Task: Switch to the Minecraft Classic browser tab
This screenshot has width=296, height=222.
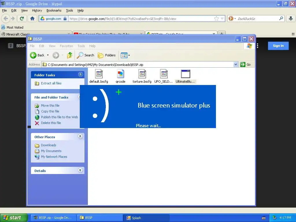Action: 36,34
